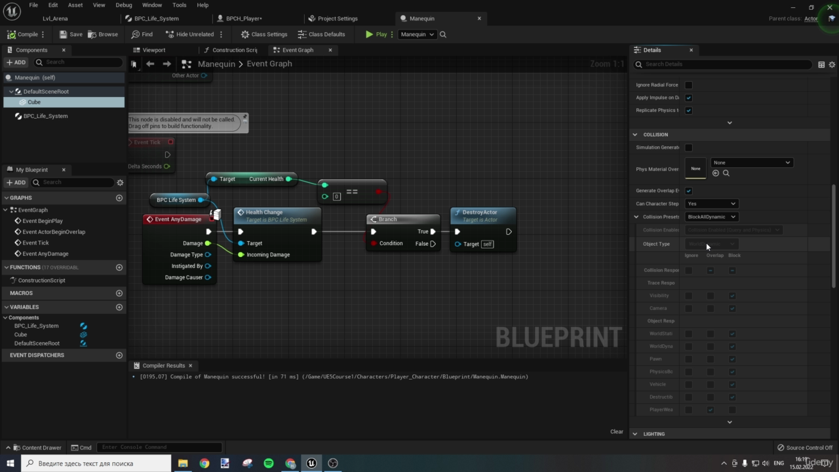Navigate back in the graph history
839x472 pixels.
click(150, 64)
